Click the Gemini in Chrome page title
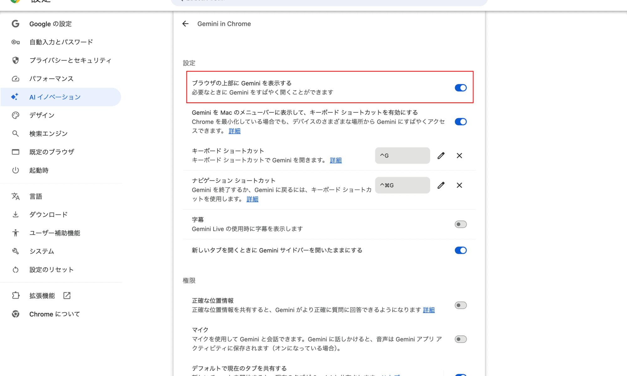Image resolution: width=627 pixels, height=376 pixels. (x=224, y=24)
